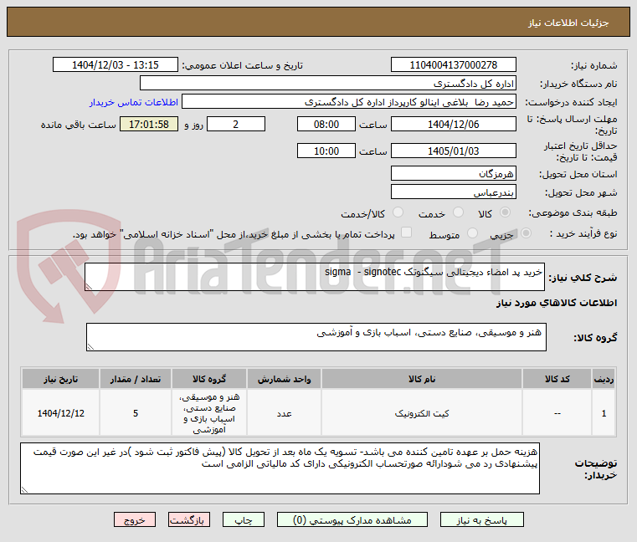Open اطلاعات تماس خریدار link
This screenshot has height=542, width=637.
134,102
